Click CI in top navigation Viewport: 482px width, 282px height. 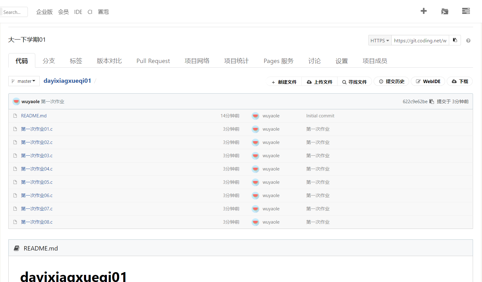click(x=90, y=12)
